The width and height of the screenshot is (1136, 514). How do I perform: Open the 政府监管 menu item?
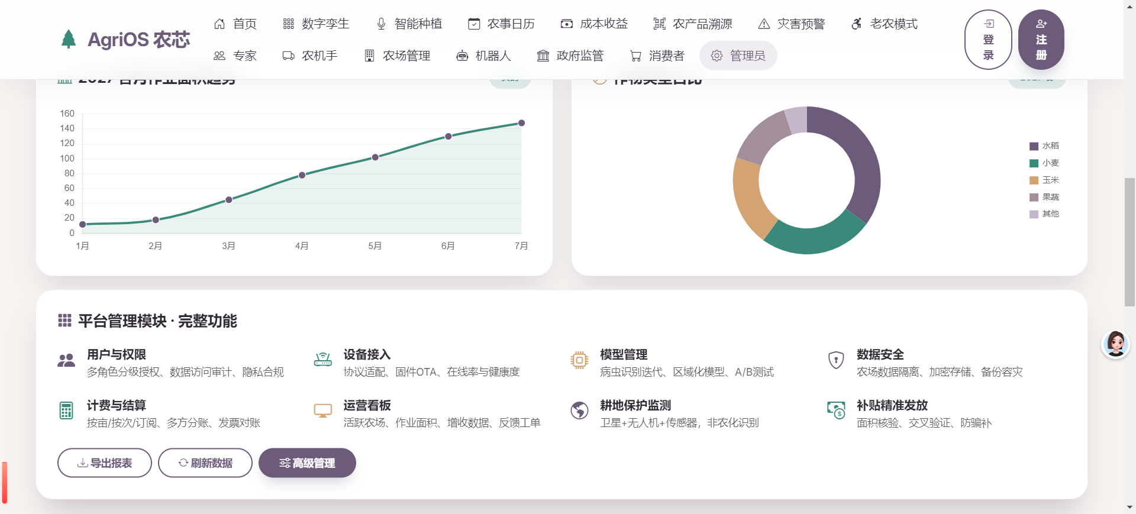click(x=571, y=56)
